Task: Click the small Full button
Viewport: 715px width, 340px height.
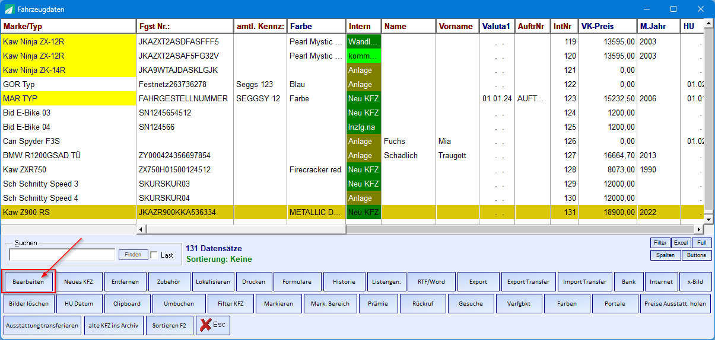Action: tap(701, 243)
